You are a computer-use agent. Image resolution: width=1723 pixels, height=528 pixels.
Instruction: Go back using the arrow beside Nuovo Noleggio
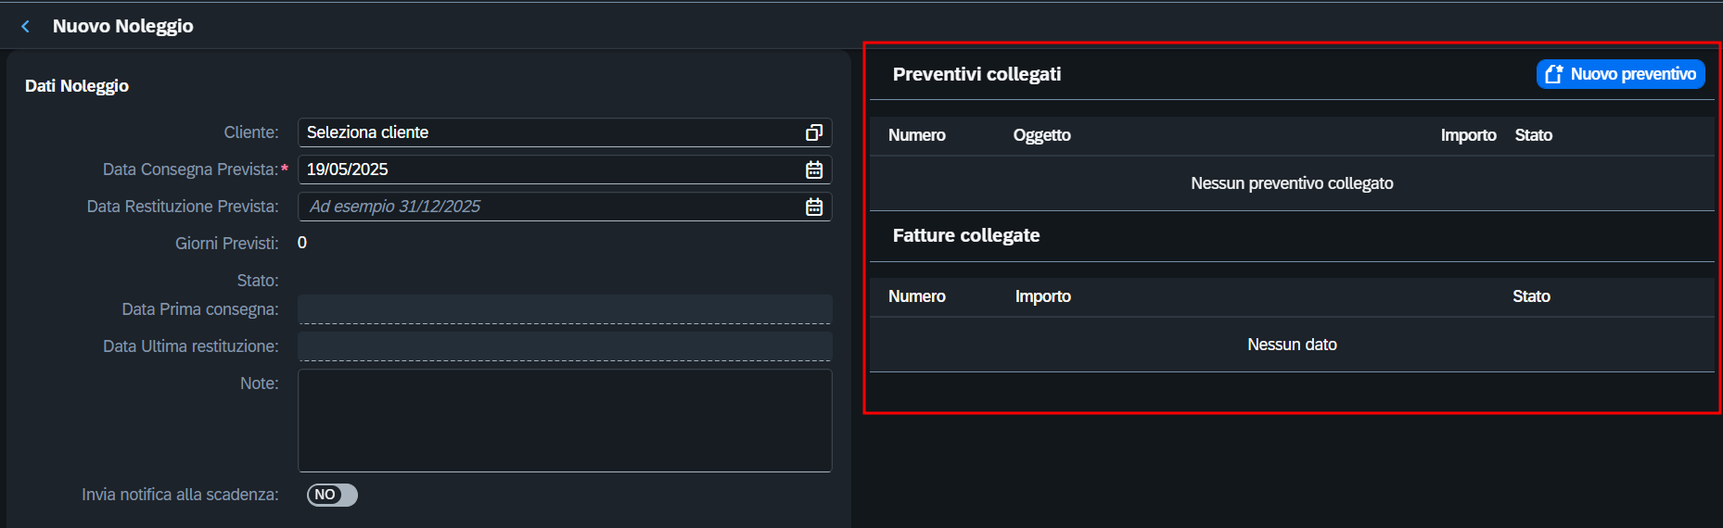click(26, 27)
